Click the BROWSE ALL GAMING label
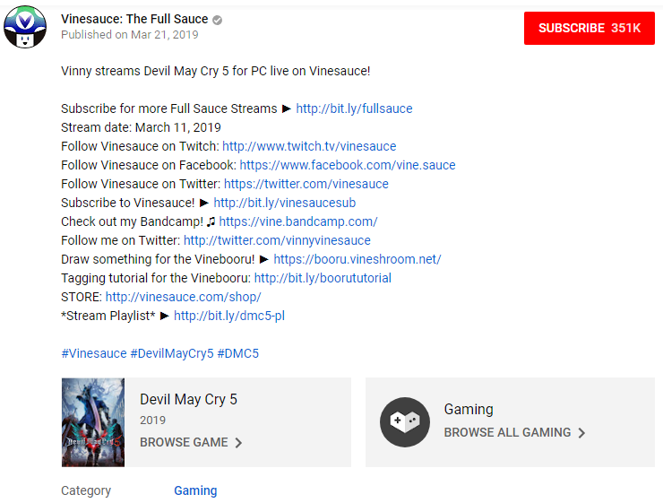 point(507,432)
